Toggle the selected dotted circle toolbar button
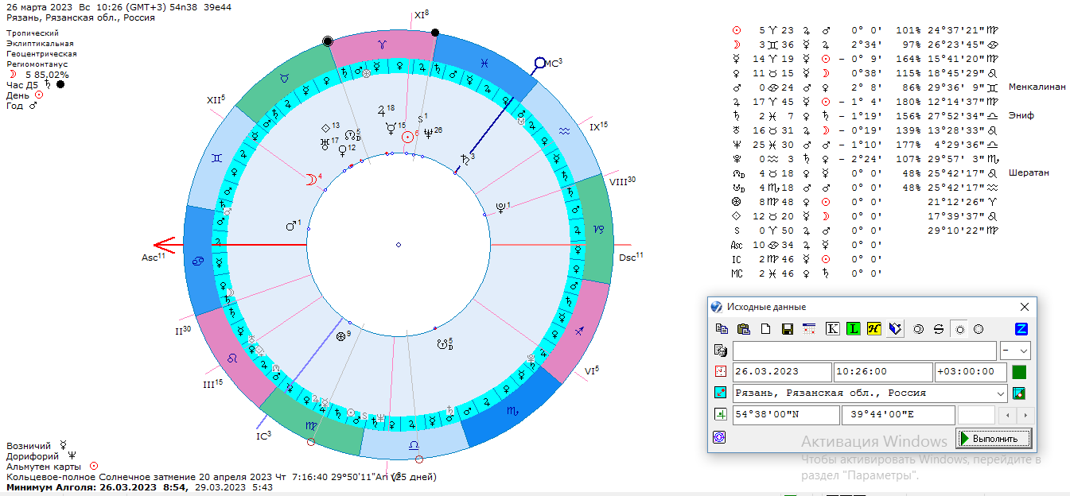The width and height of the screenshot is (1070, 496). tap(959, 328)
